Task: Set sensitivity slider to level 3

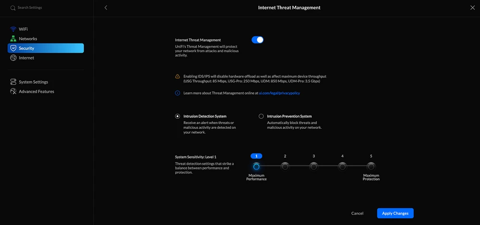Action: (313, 166)
